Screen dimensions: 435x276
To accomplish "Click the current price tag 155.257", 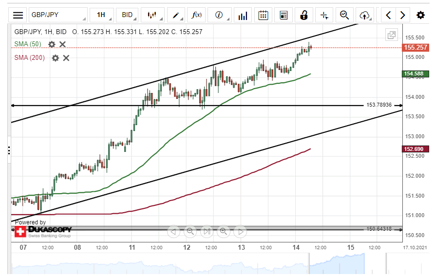I will click(x=416, y=47).
